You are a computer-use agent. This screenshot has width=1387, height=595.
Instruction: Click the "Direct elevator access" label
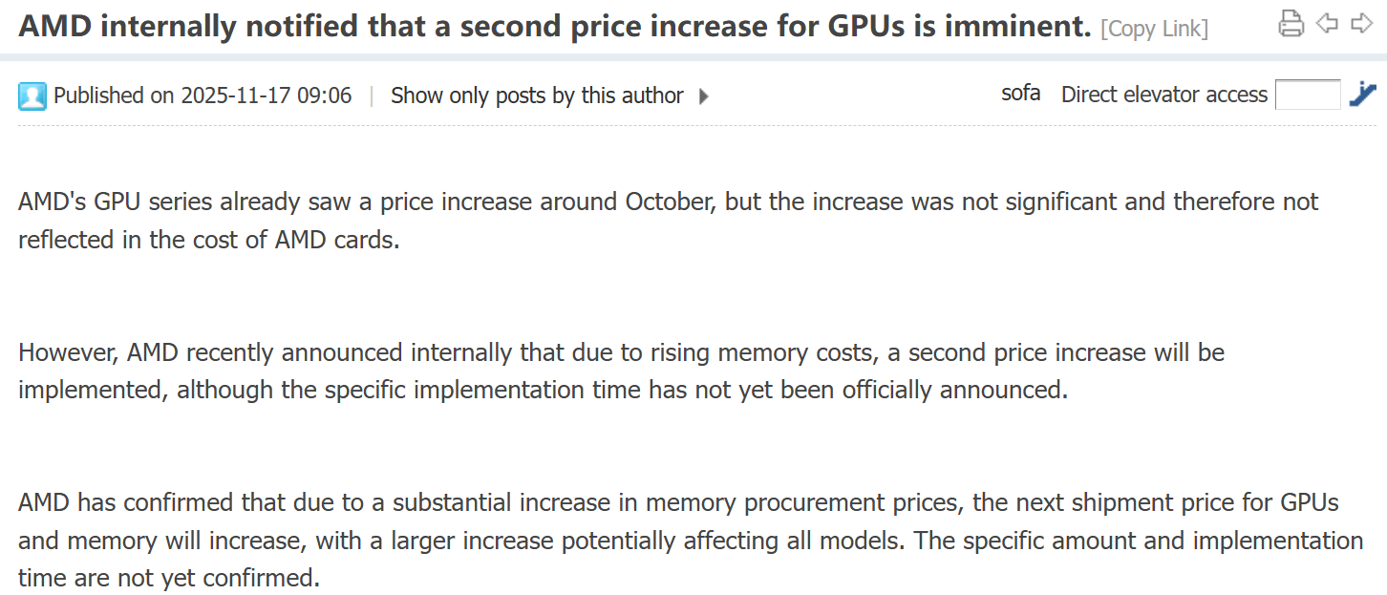[x=1163, y=95]
